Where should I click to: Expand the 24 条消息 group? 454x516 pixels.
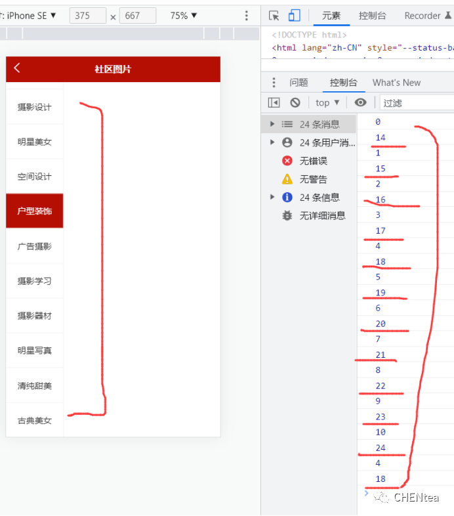[272, 124]
